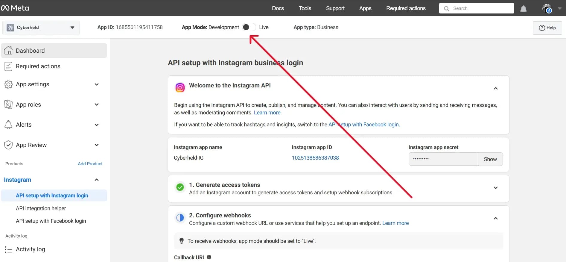Show the Instagram app secret
This screenshot has height=262, width=566.
point(490,159)
